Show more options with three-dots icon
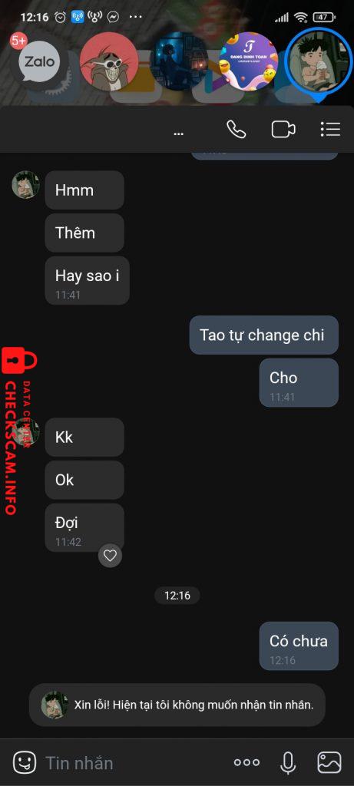 (247, 762)
